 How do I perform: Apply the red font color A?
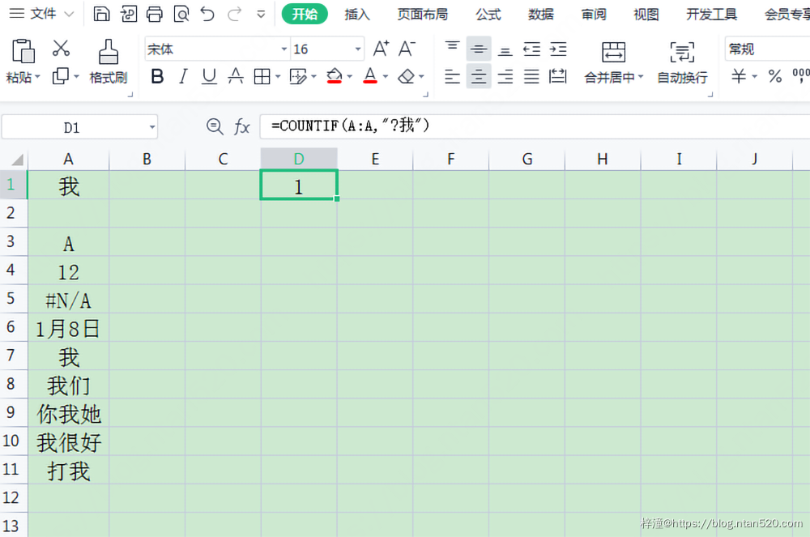pyautogui.click(x=370, y=76)
